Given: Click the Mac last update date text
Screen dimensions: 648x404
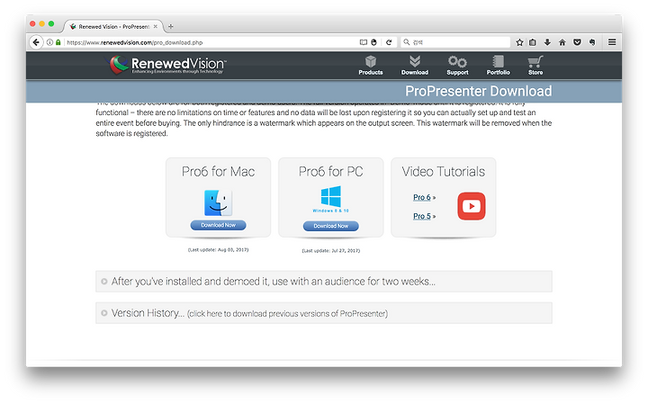Looking at the screenshot, I should [218, 250].
